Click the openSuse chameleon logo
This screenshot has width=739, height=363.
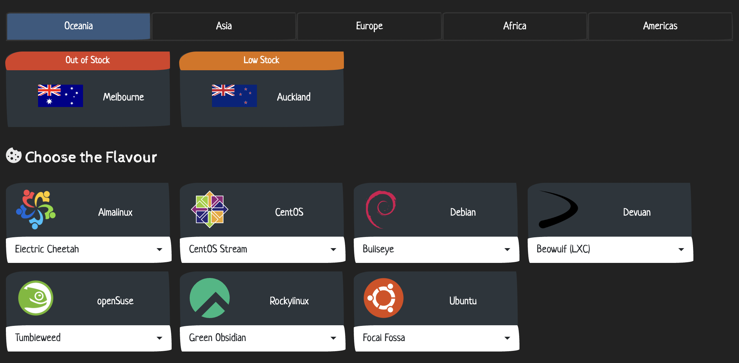(36, 298)
